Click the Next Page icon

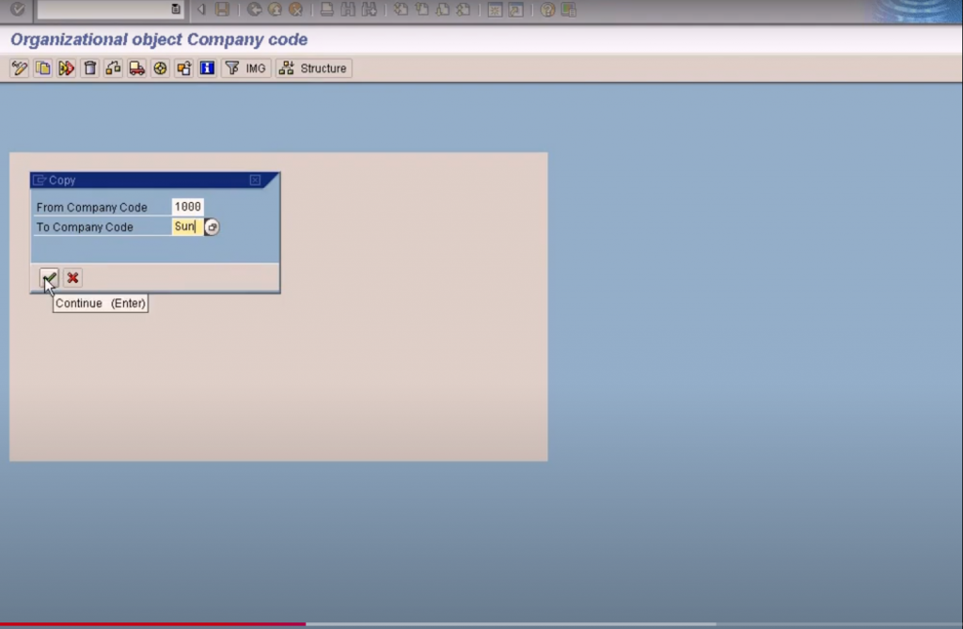tap(443, 9)
